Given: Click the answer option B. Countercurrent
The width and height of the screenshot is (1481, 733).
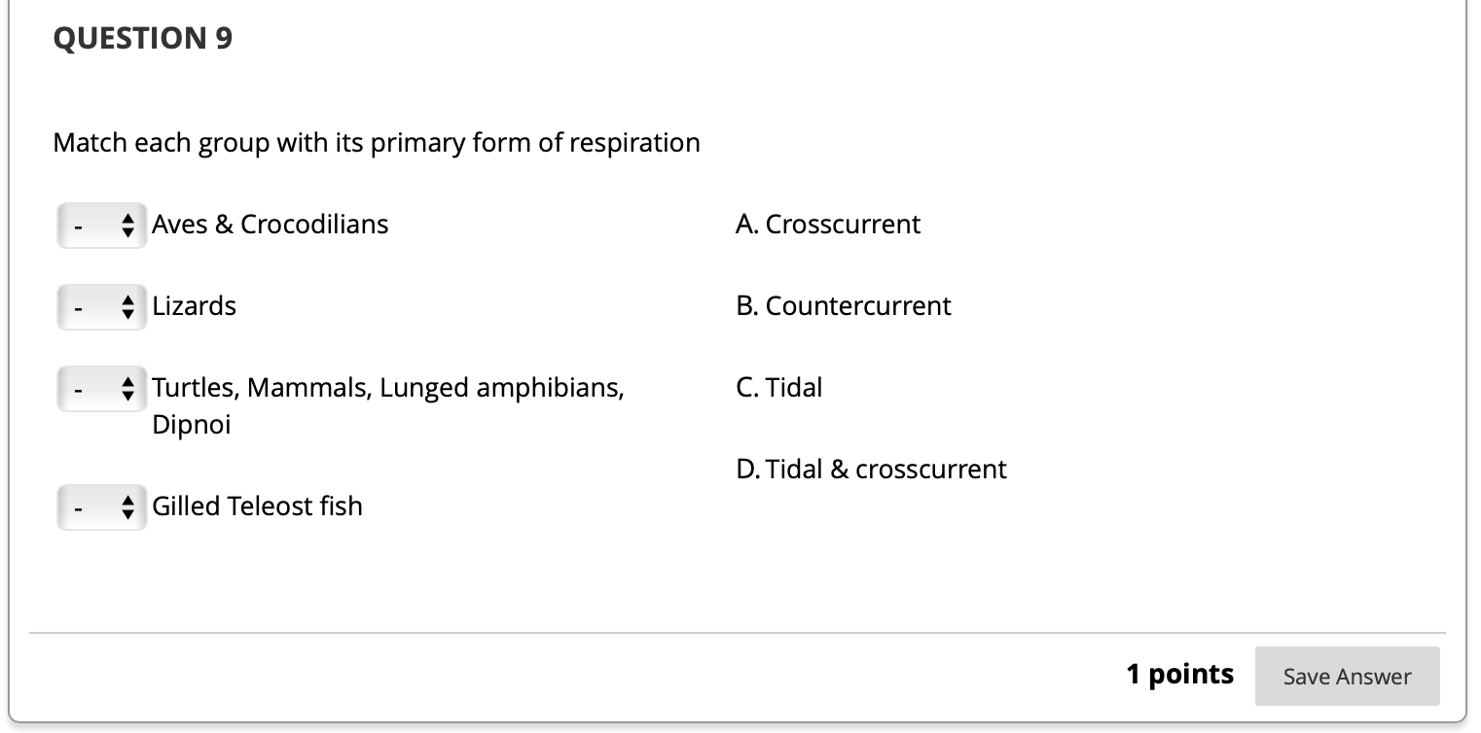Looking at the screenshot, I should pos(844,306).
